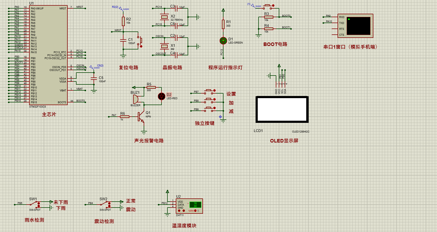The image size is (437, 232).
Task: Select capacitor C2 near OSCIN
Action: (x=177, y=38)
